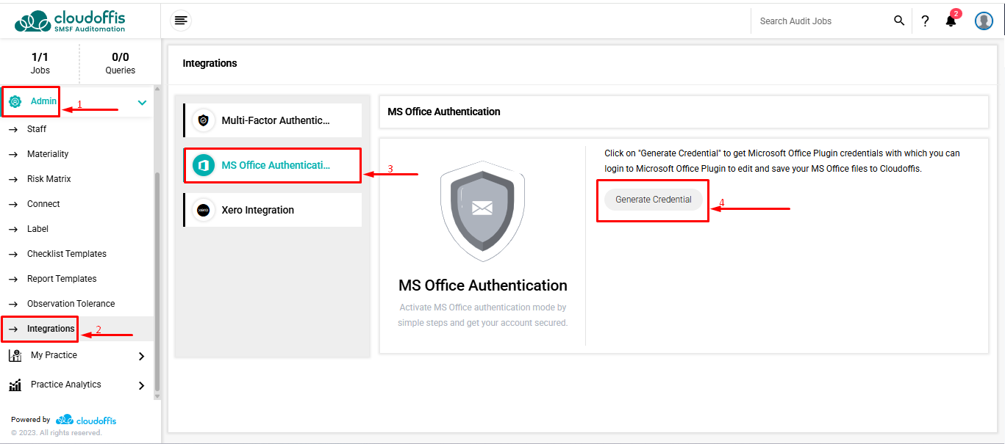Click the sidebar scrollbar down arrow

(157, 396)
